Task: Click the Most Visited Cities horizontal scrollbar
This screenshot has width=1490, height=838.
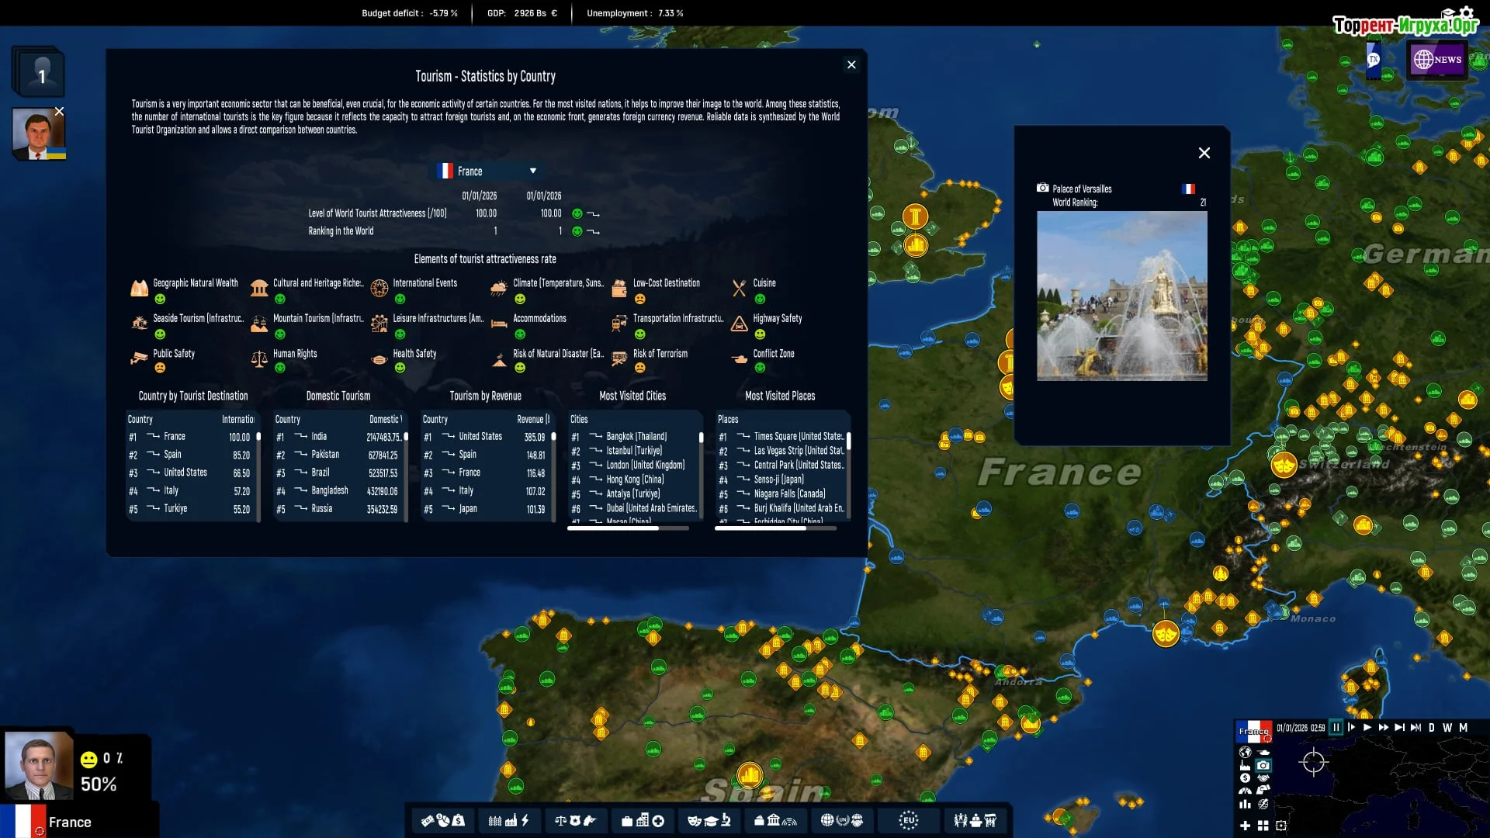Action: tap(613, 528)
